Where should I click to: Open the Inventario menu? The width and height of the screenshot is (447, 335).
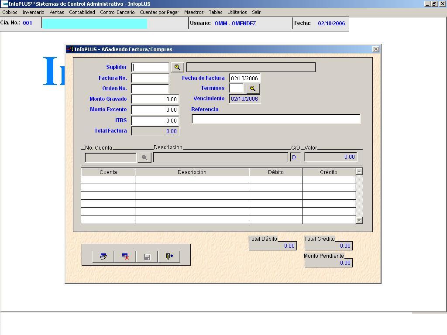(x=33, y=12)
